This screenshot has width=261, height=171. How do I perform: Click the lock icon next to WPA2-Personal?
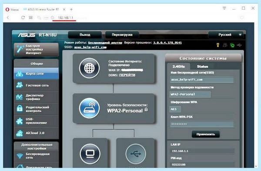click(x=146, y=109)
